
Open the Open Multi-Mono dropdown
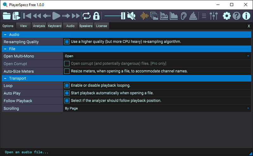(157, 56)
